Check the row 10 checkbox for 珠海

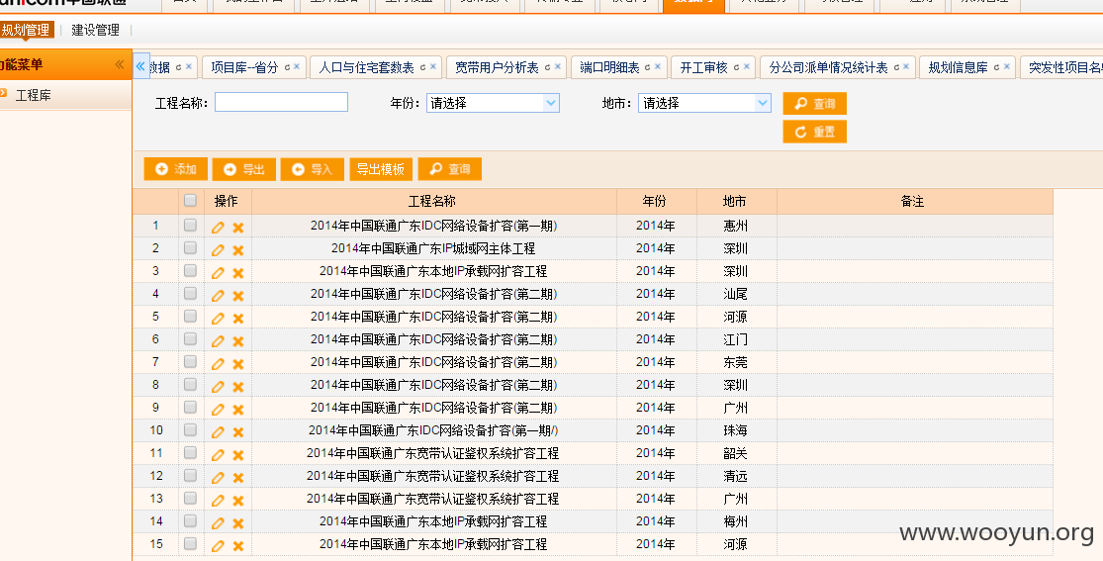pos(190,429)
